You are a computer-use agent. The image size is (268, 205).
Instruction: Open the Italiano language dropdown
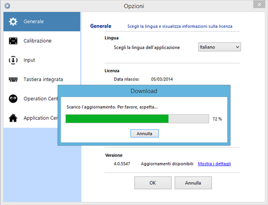click(219, 47)
